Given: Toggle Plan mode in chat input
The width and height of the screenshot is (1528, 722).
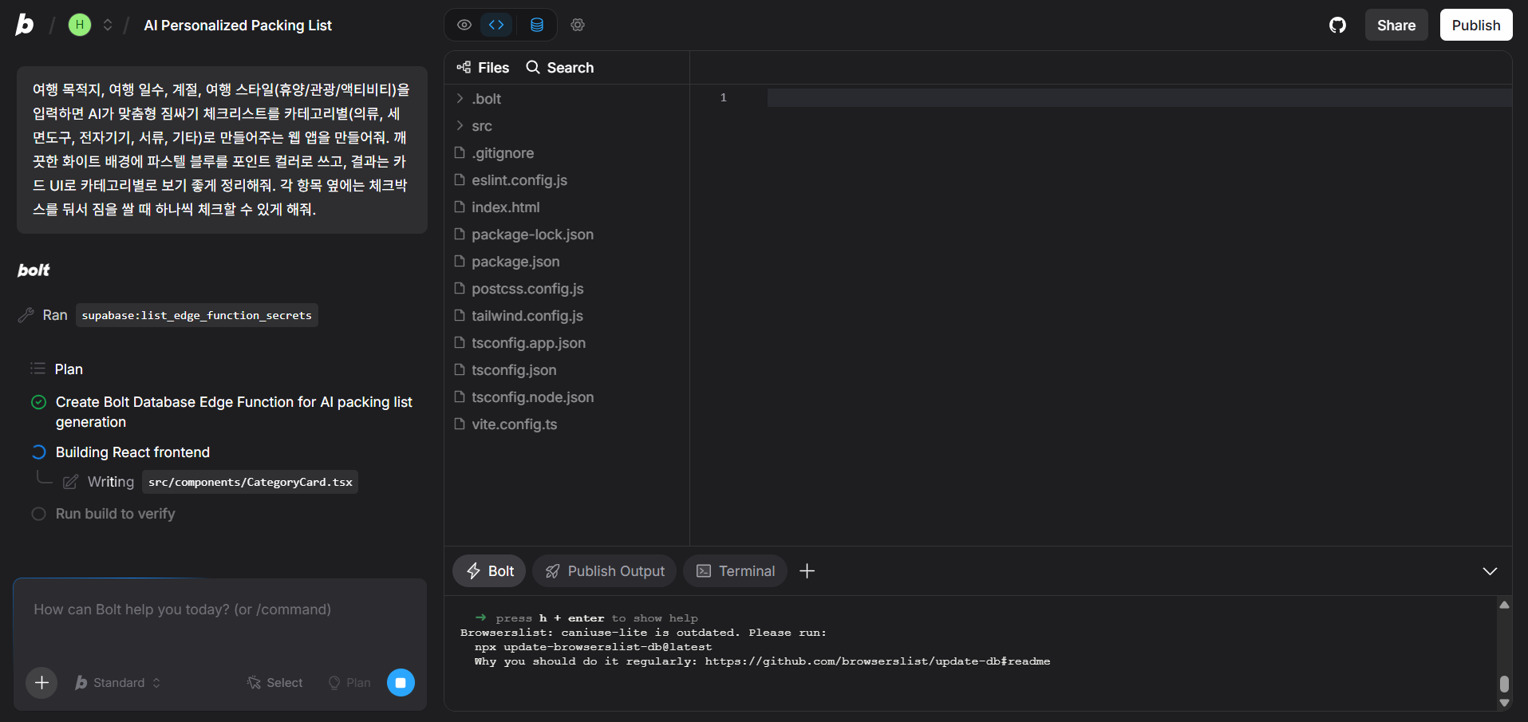Looking at the screenshot, I should coord(350,683).
